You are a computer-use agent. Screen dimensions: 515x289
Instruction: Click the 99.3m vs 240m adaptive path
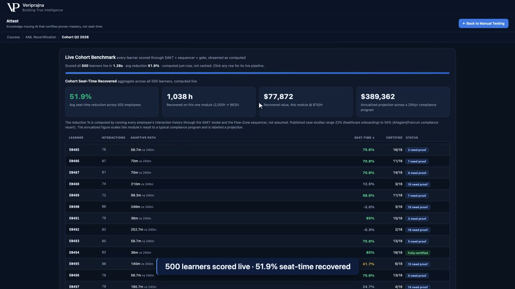click(x=142, y=195)
